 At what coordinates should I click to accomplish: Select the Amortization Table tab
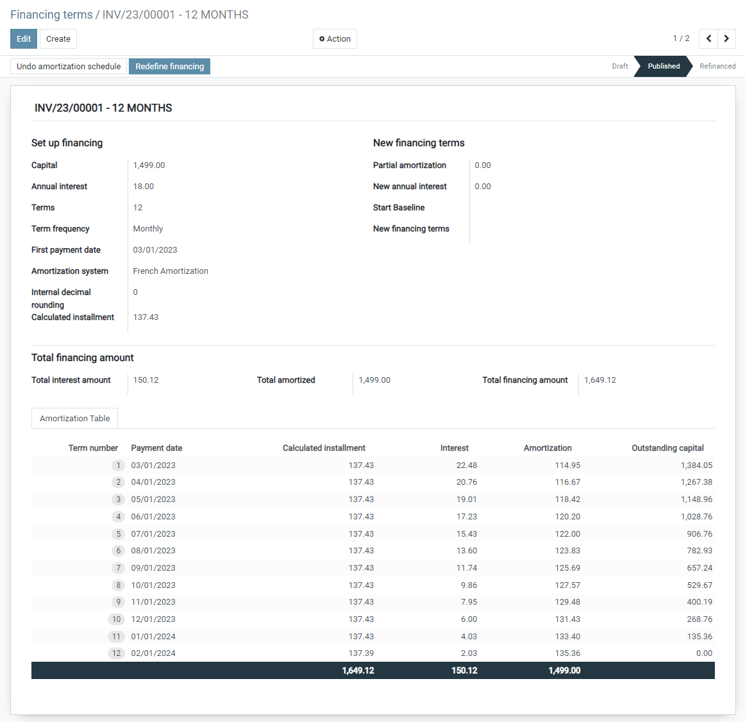point(74,418)
